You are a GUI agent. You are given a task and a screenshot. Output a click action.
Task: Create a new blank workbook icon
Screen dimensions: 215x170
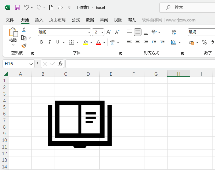coord(51,8)
